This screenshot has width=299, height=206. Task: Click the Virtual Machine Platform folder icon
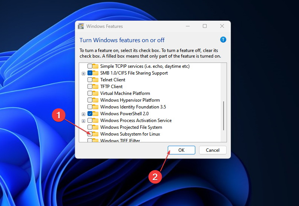coord(95,93)
